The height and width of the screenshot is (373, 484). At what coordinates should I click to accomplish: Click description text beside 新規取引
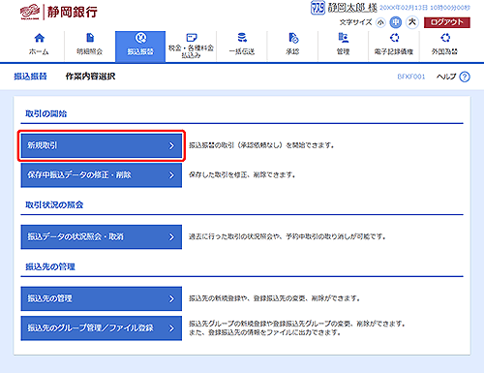tap(261, 145)
